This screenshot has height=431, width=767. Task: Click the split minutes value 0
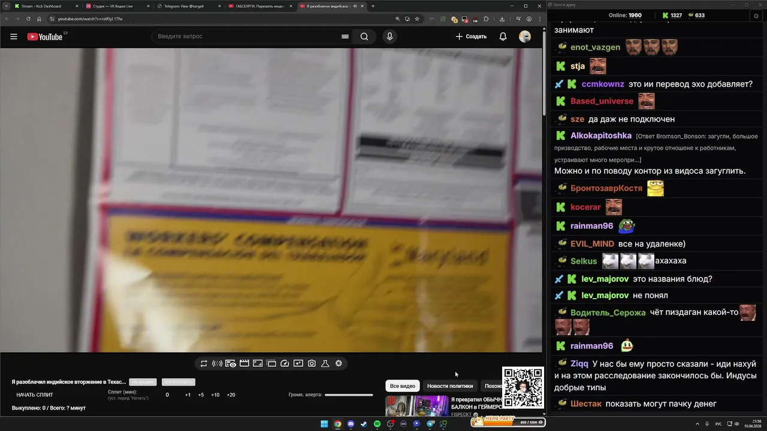click(x=167, y=395)
